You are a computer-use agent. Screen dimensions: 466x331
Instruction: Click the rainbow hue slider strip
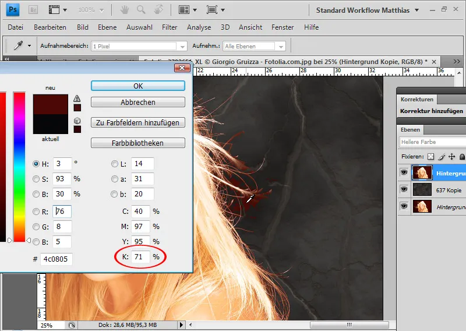click(19, 167)
